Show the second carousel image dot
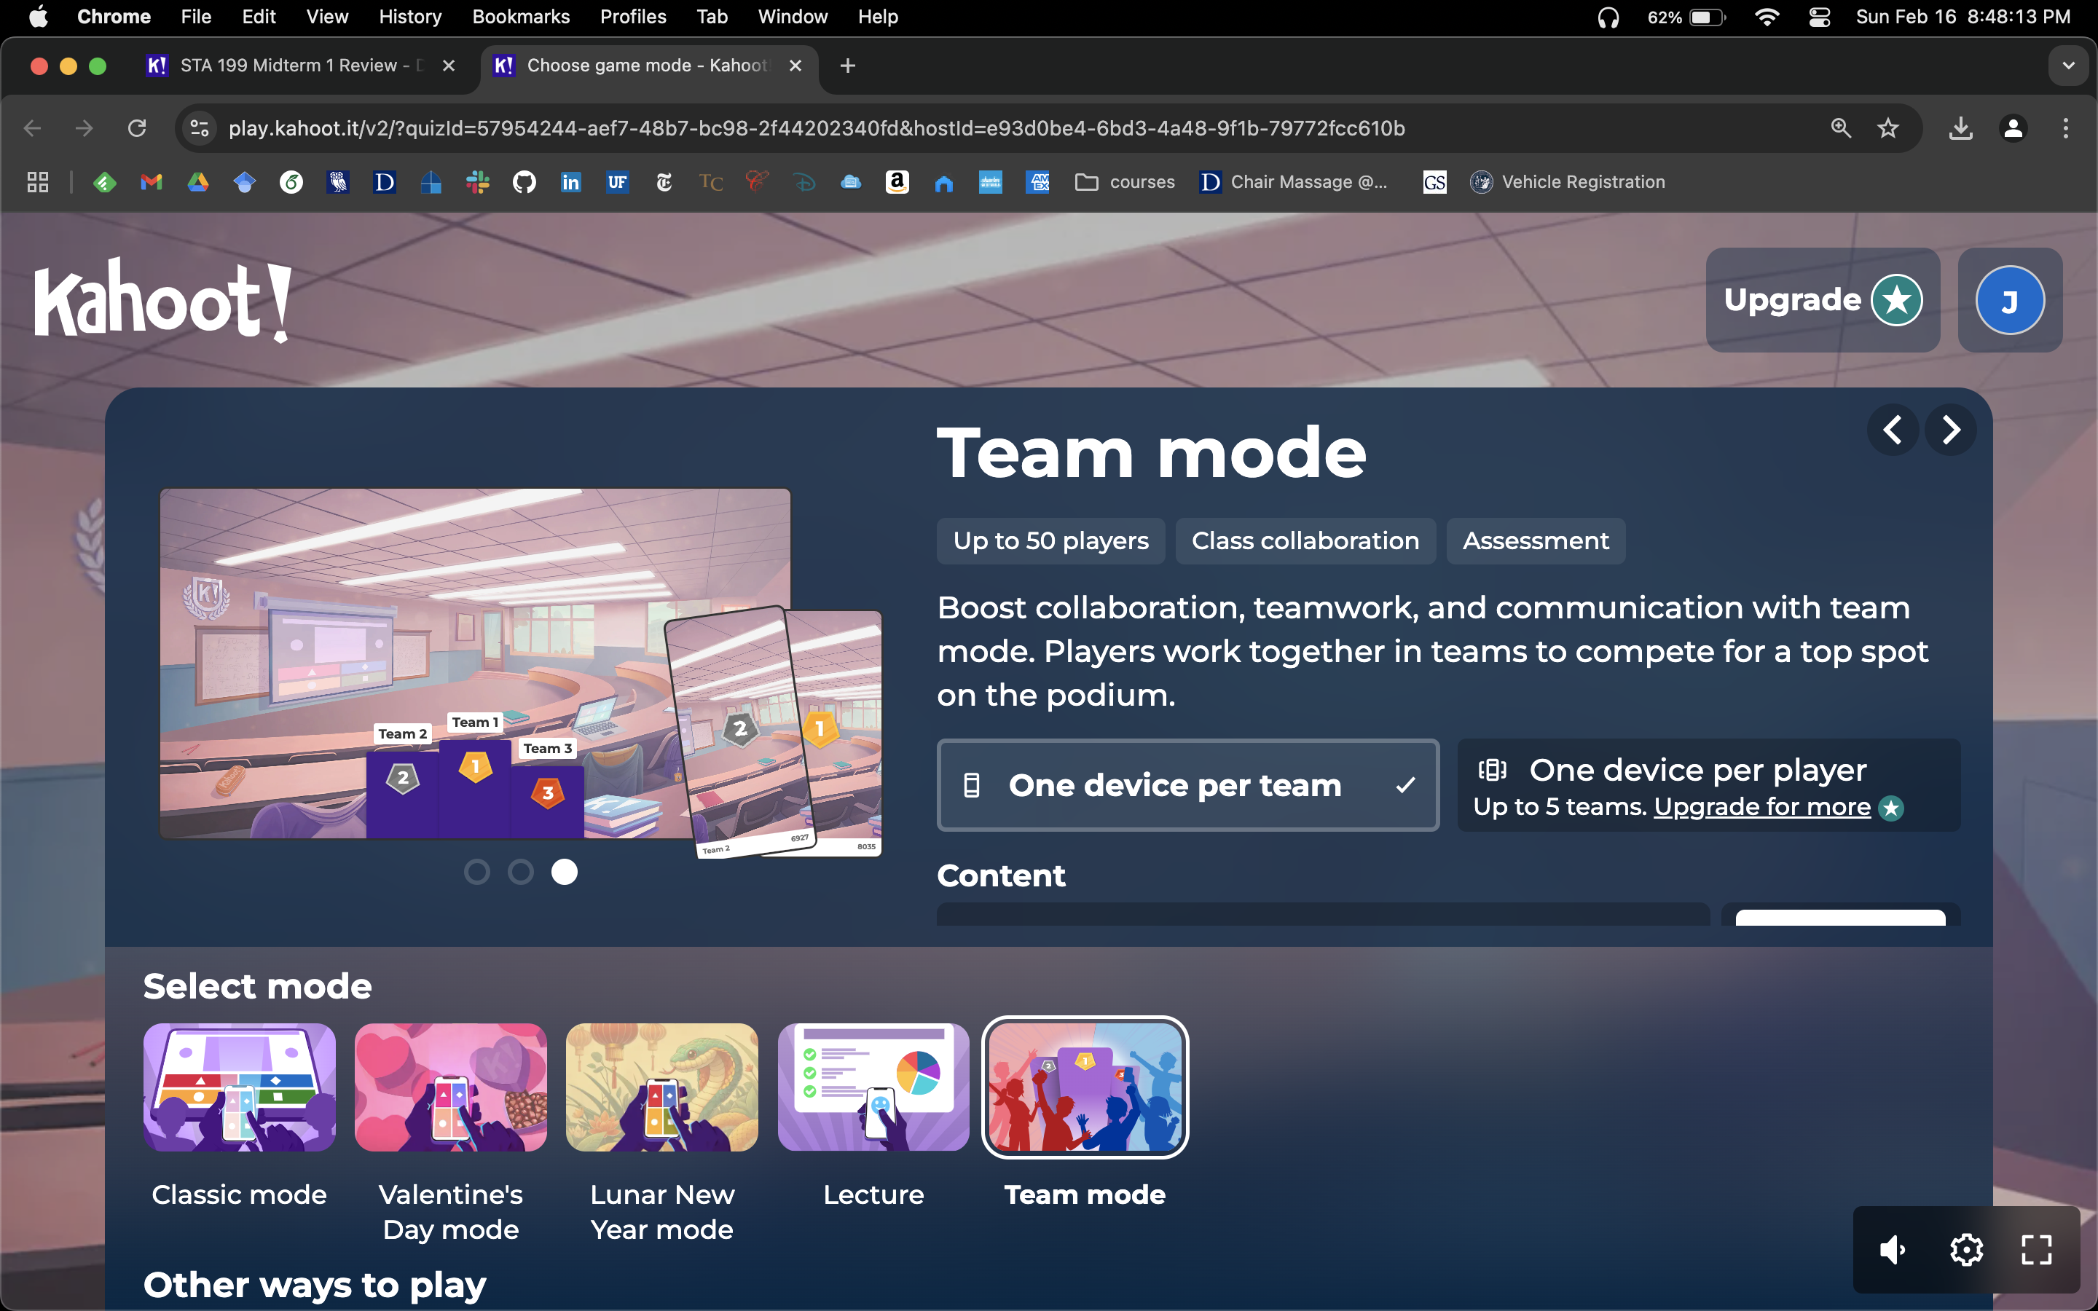Image resolution: width=2098 pixels, height=1311 pixels. (520, 871)
